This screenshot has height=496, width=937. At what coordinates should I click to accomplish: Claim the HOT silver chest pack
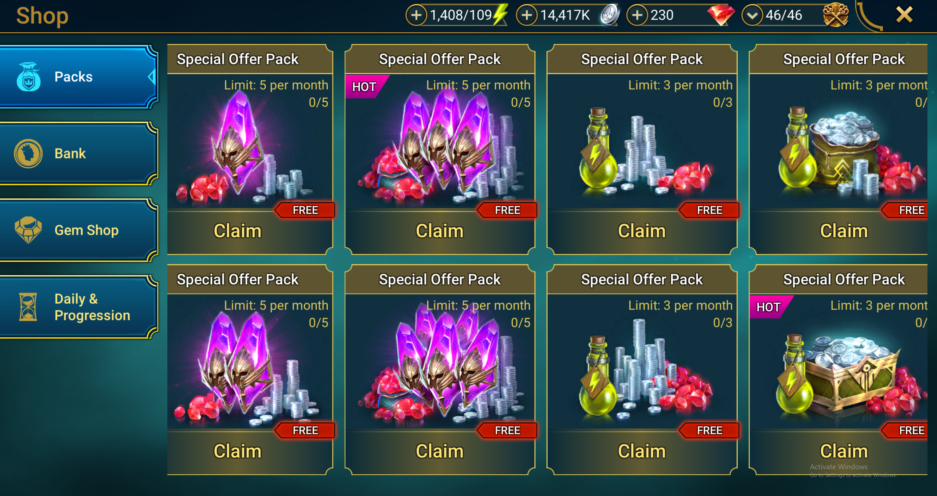pos(843,451)
